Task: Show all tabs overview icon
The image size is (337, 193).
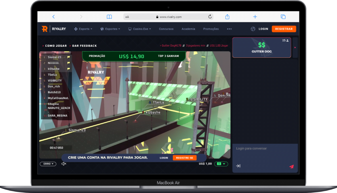Action: 283,17
